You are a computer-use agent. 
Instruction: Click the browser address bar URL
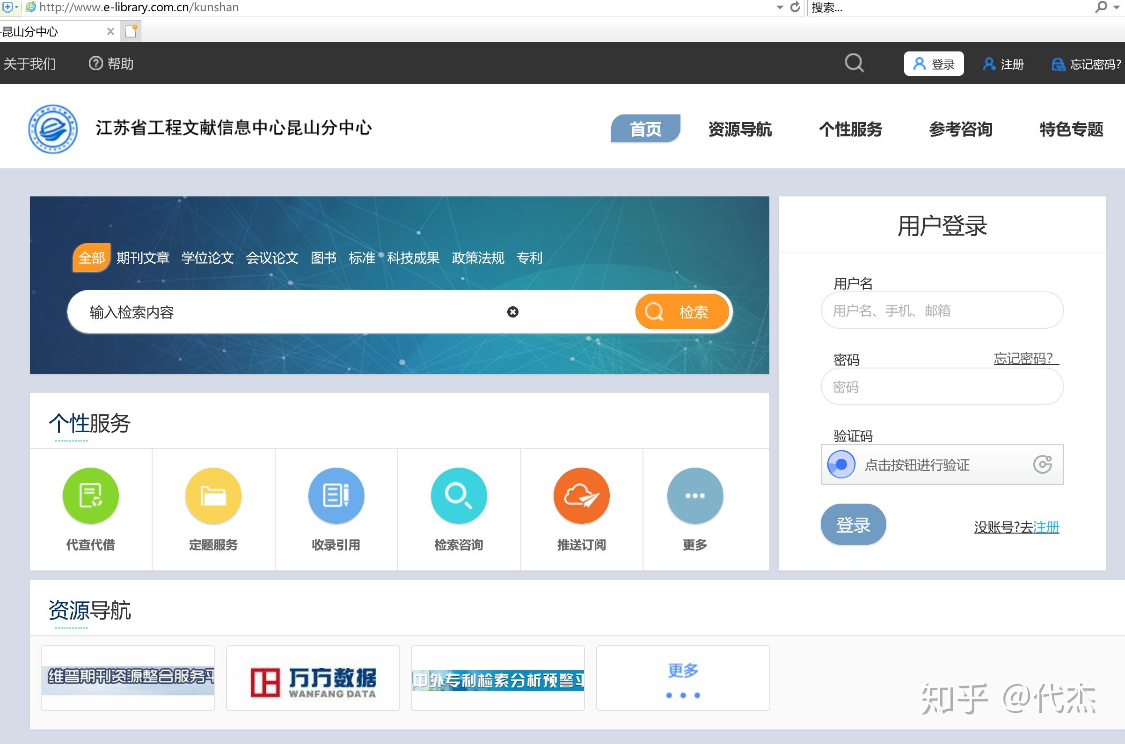(139, 7)
